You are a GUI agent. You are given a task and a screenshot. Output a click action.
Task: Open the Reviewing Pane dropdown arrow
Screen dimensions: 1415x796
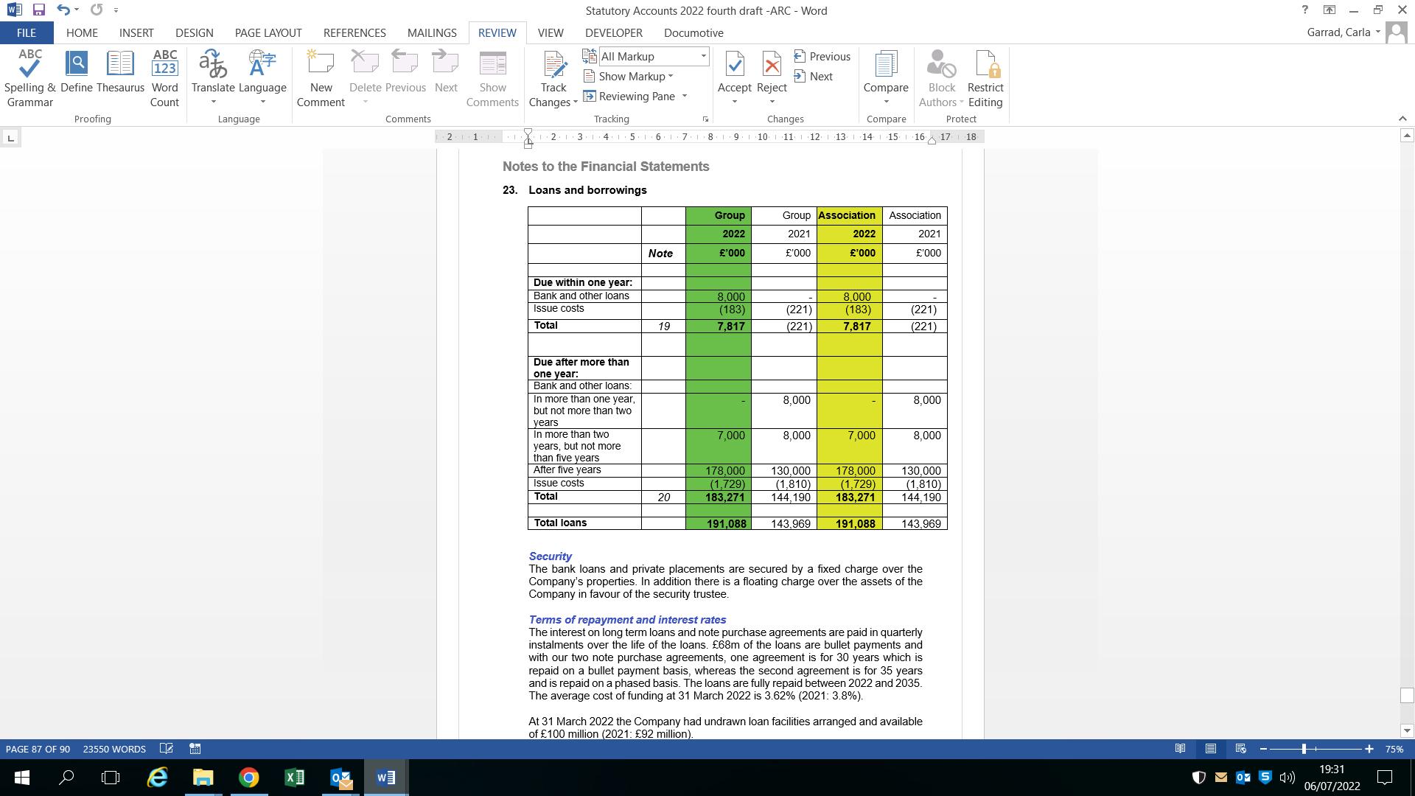pos(684,97)
